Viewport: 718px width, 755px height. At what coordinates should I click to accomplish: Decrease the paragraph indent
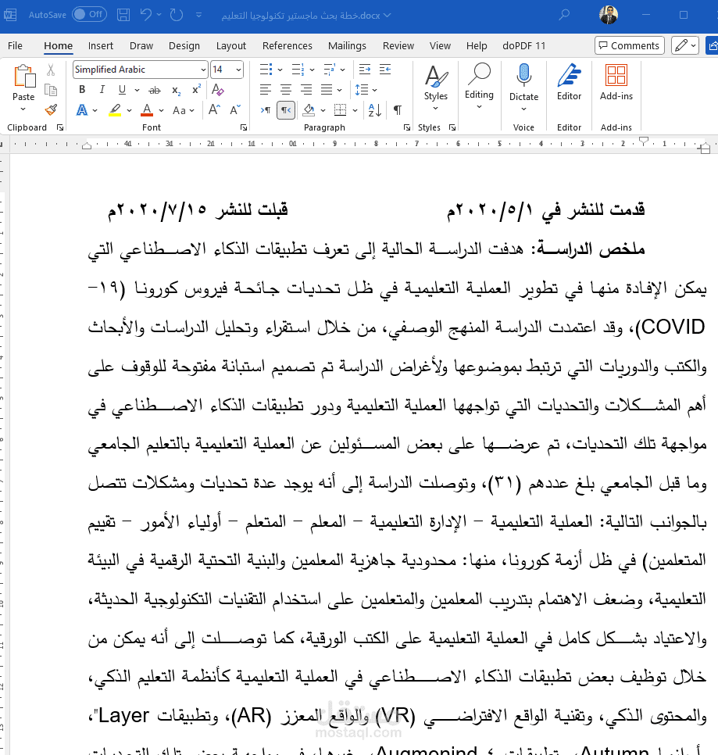pyautogui.click(x=365, y=70)
